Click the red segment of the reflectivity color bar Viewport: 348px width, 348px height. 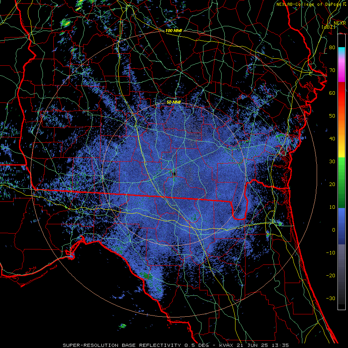pos(341,94)
